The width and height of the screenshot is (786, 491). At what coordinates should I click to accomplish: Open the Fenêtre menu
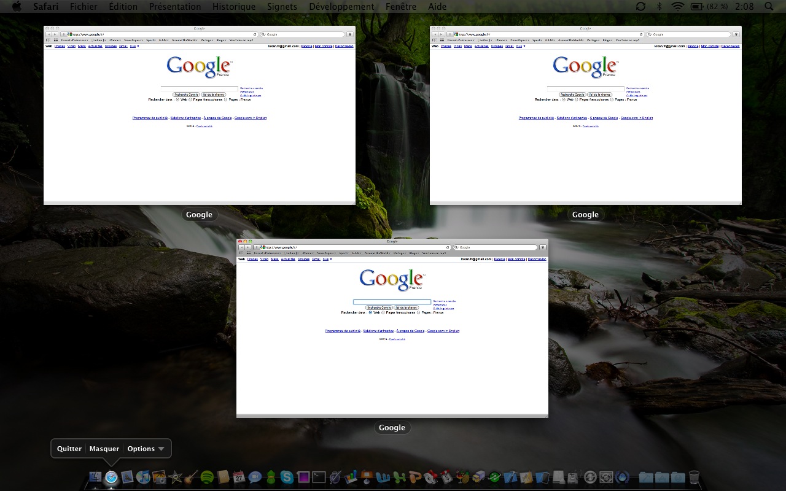click(401, 7)
